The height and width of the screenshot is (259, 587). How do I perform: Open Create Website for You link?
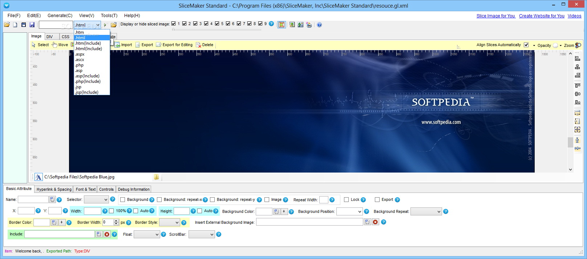542,16
